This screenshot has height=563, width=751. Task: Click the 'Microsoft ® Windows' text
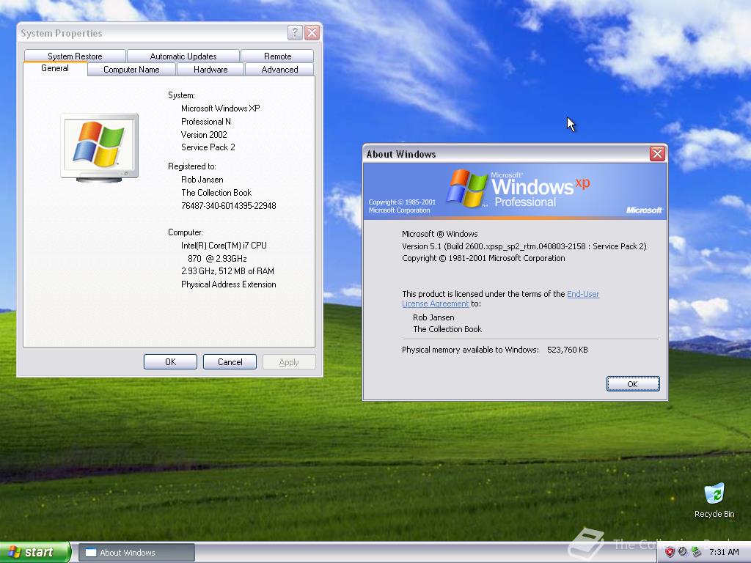(x=440, y=234)
